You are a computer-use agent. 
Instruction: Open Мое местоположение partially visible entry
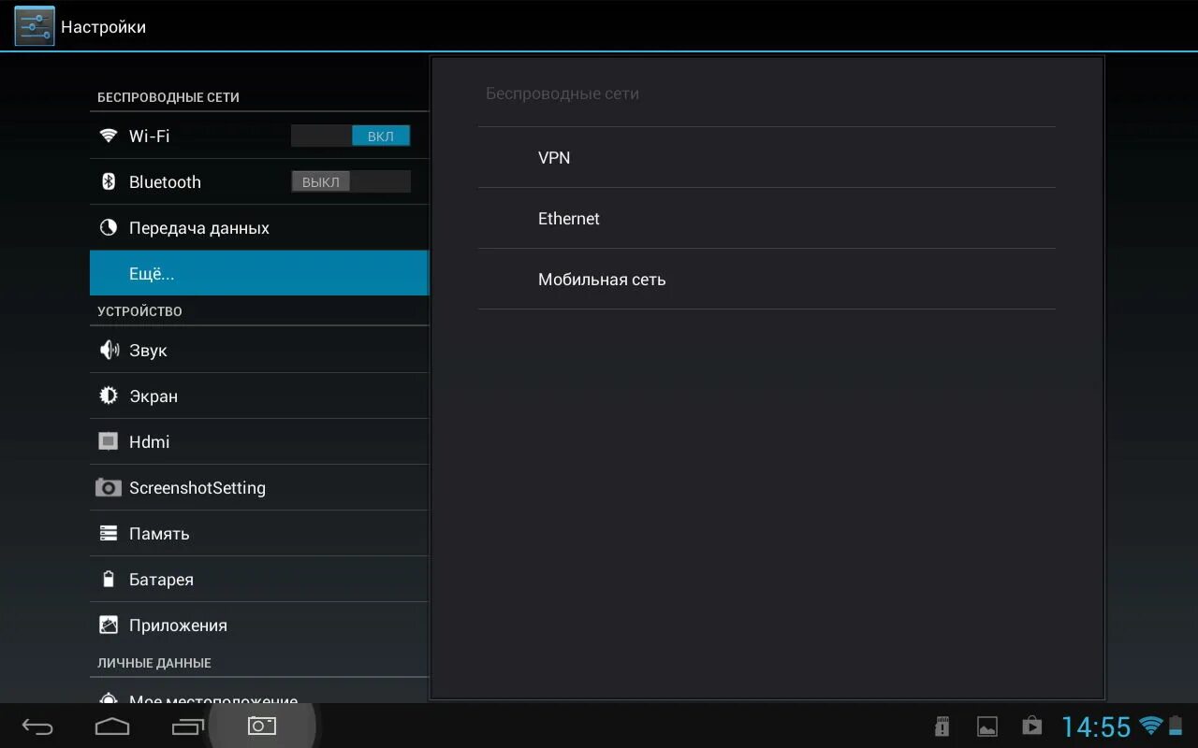(x=259, y=692)
